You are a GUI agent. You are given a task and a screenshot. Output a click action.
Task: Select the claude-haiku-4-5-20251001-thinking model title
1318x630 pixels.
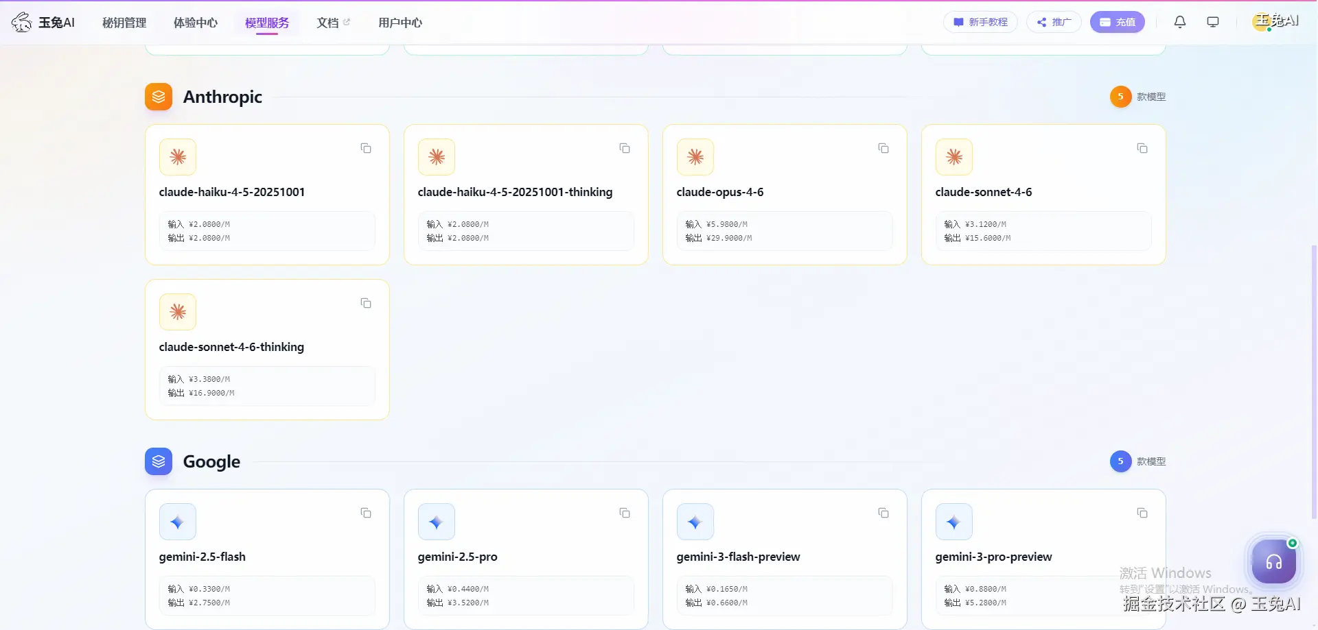[516, 192]
